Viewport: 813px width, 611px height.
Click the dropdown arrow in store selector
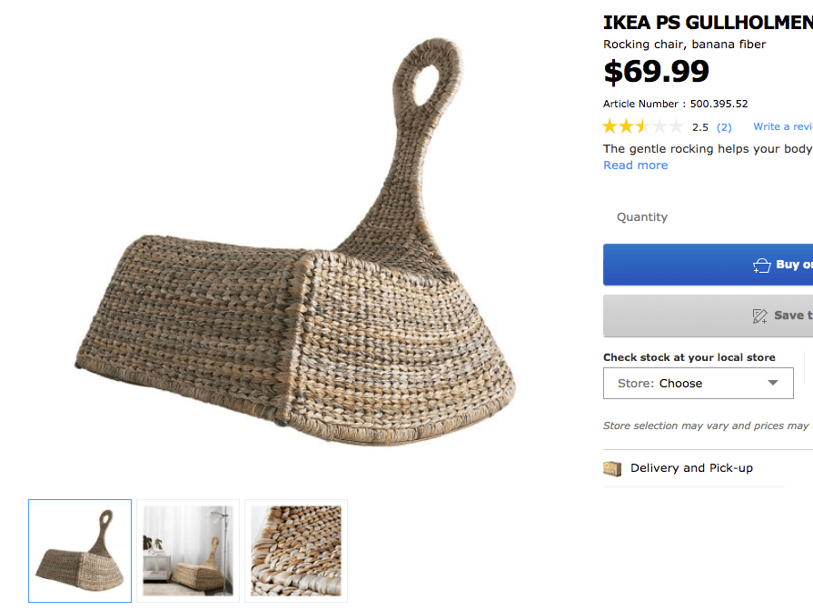[x=772, y=383]
